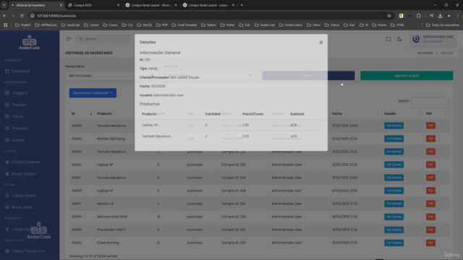
Task: Open Cliente sidebar entry
Action: click(x=17, y=117)
